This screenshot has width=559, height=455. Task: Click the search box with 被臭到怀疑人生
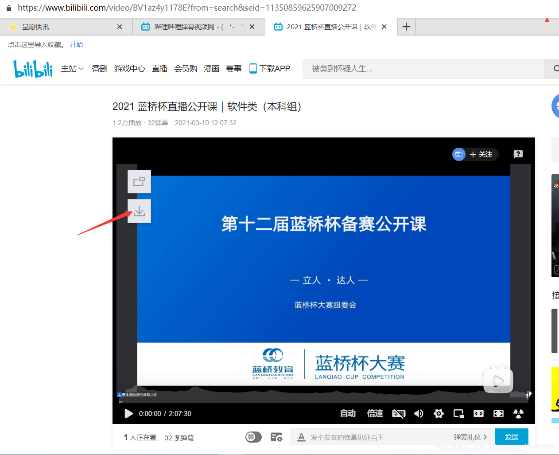point(423,69)
